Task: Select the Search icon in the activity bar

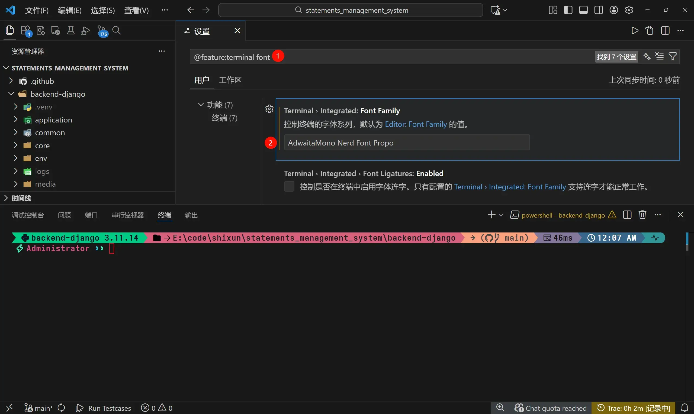Action: [117, 30]
